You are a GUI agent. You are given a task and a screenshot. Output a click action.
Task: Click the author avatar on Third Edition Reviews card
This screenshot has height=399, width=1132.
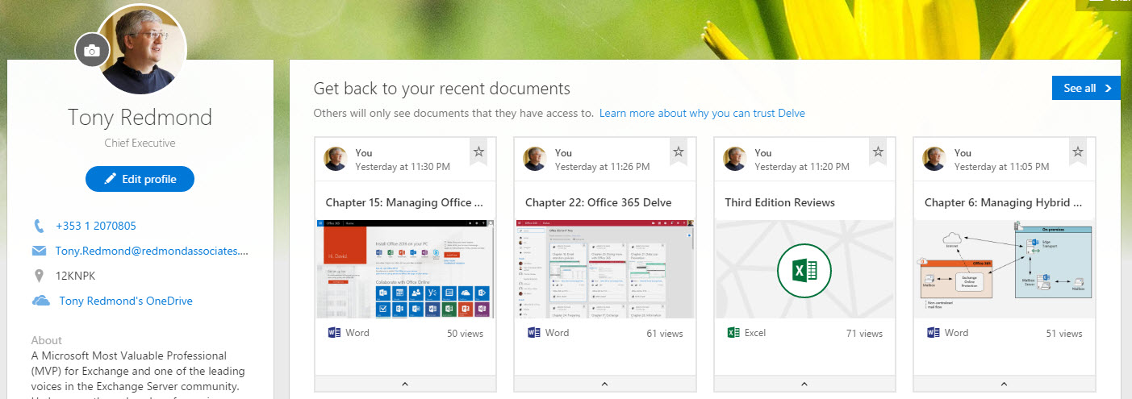point(735,159)
